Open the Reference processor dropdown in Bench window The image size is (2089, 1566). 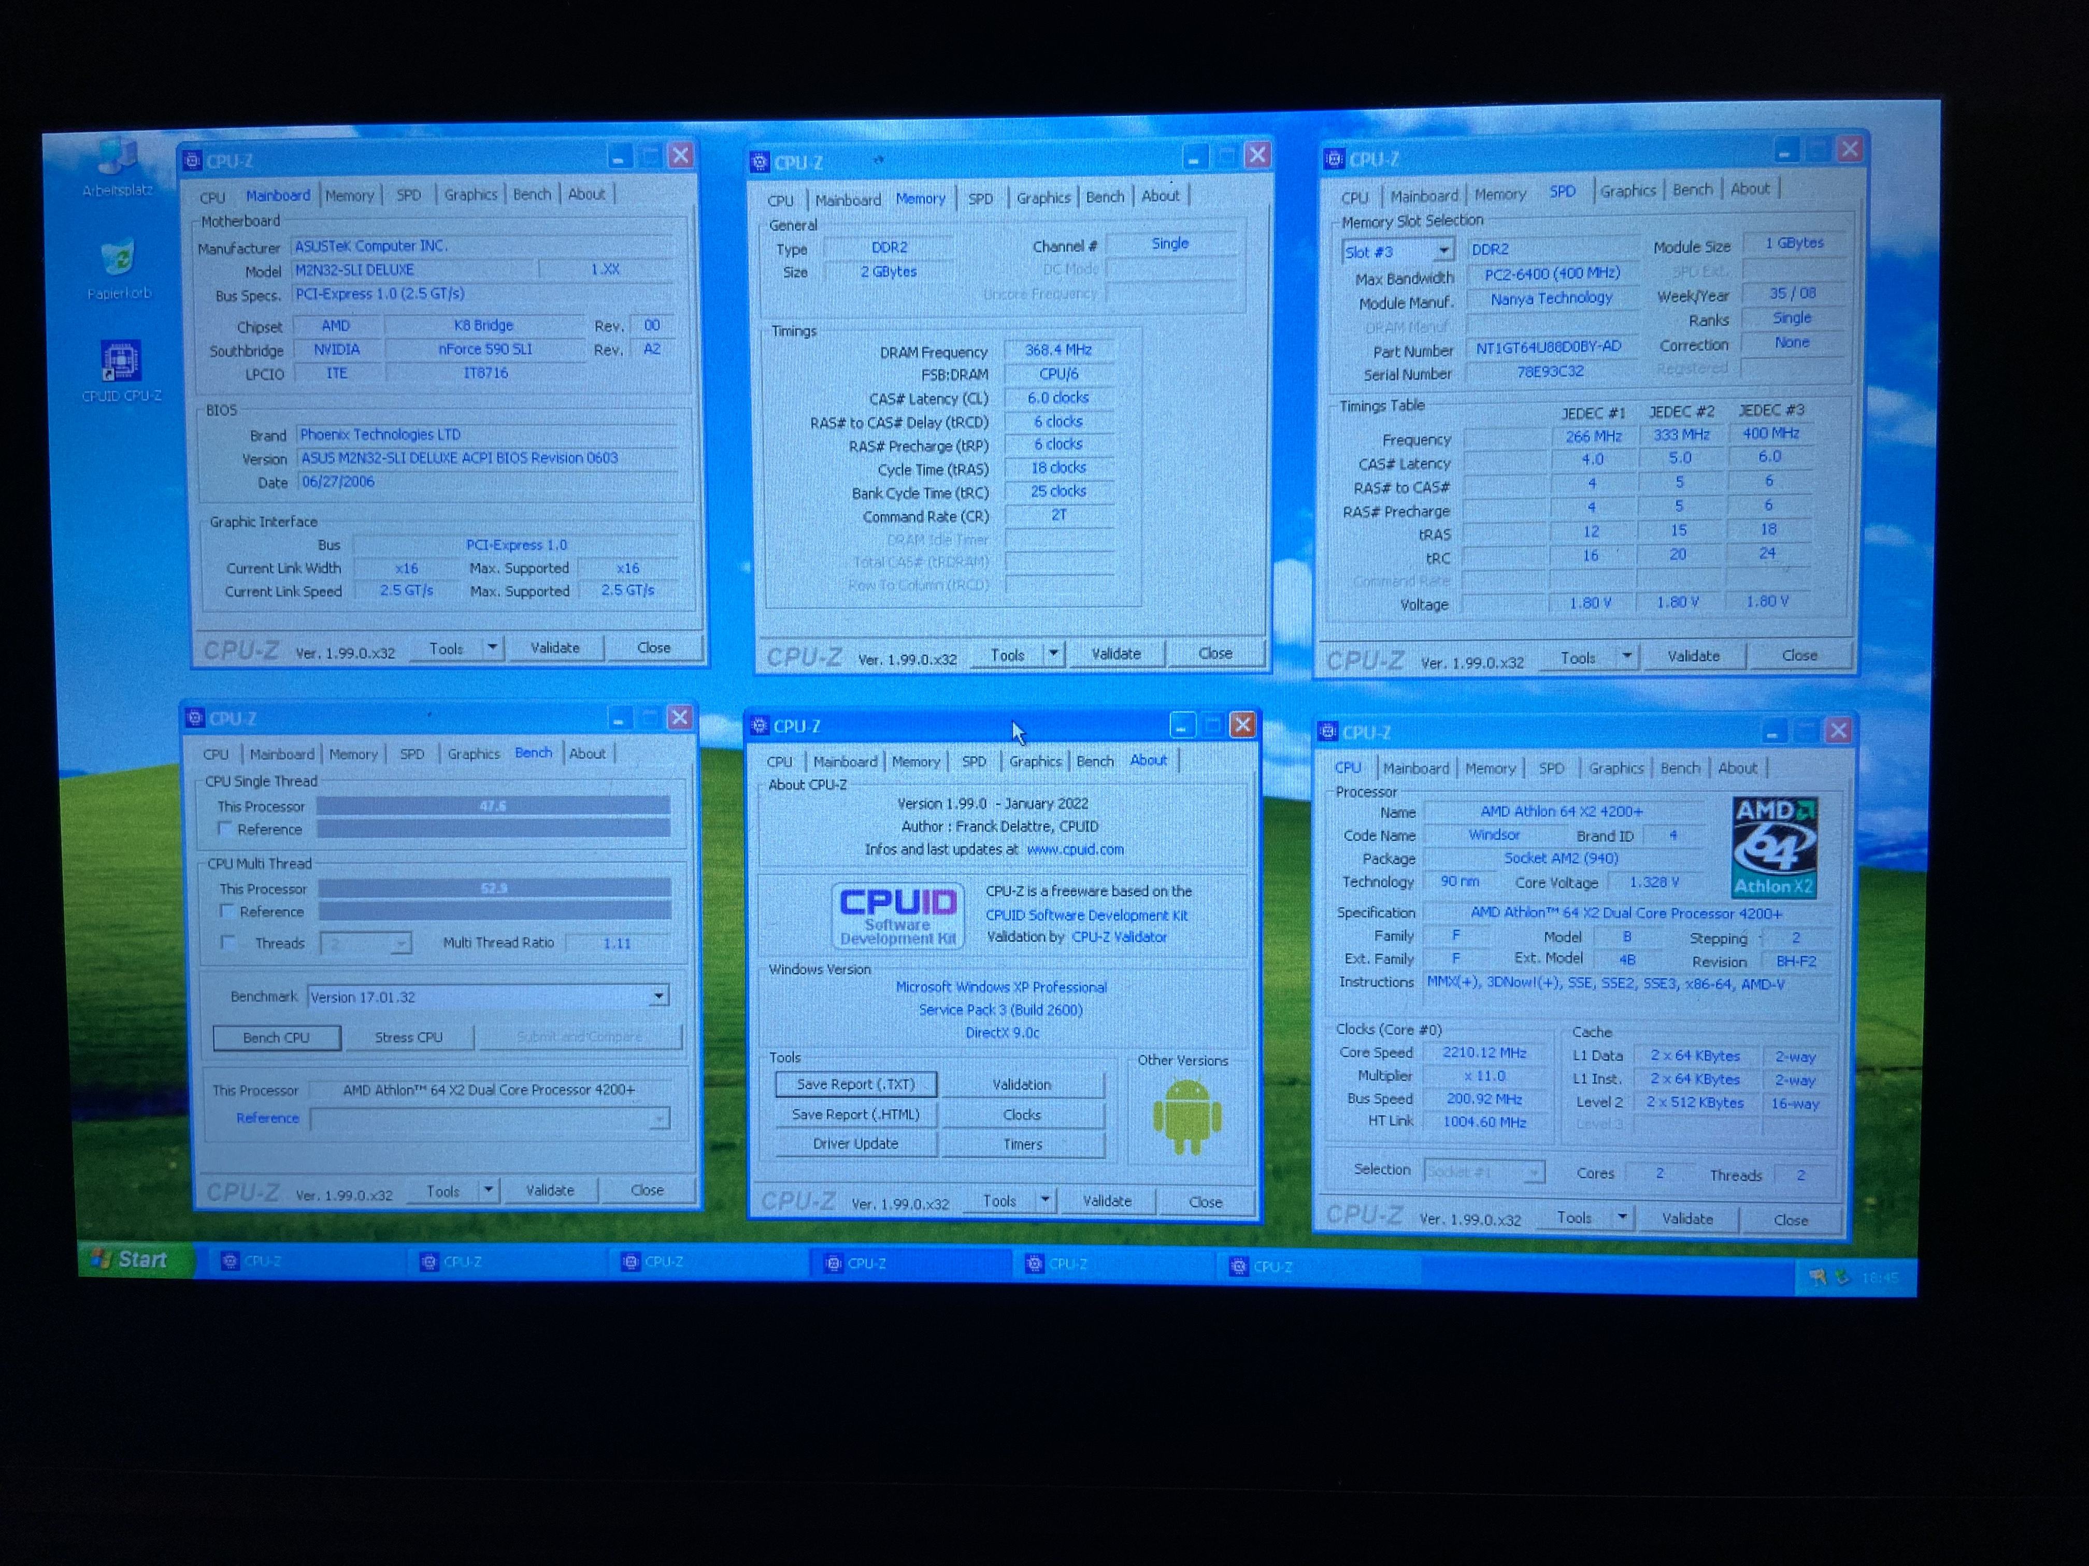pyautogui.click(x=659, y=1119)
